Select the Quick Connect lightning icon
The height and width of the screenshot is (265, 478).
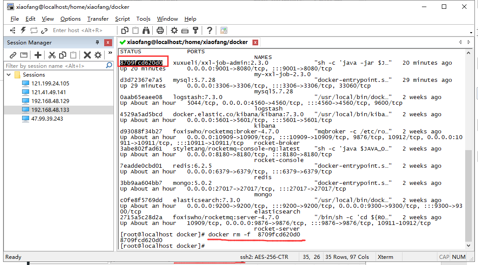22,30
